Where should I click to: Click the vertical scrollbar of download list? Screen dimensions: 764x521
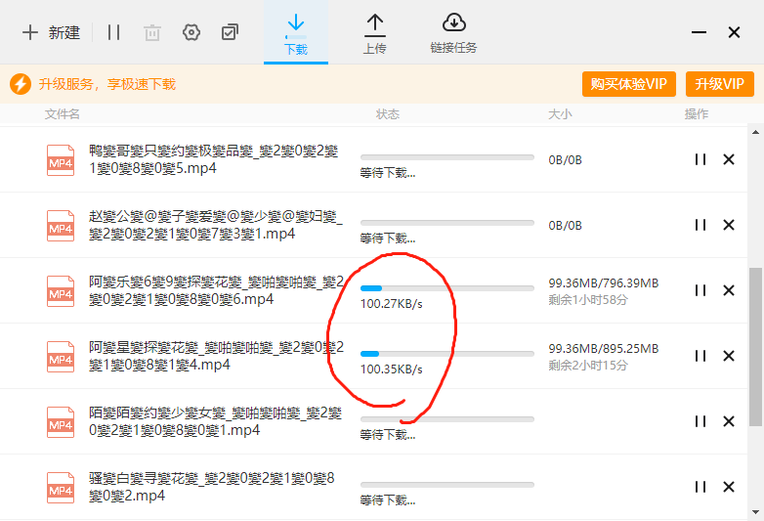756,347
